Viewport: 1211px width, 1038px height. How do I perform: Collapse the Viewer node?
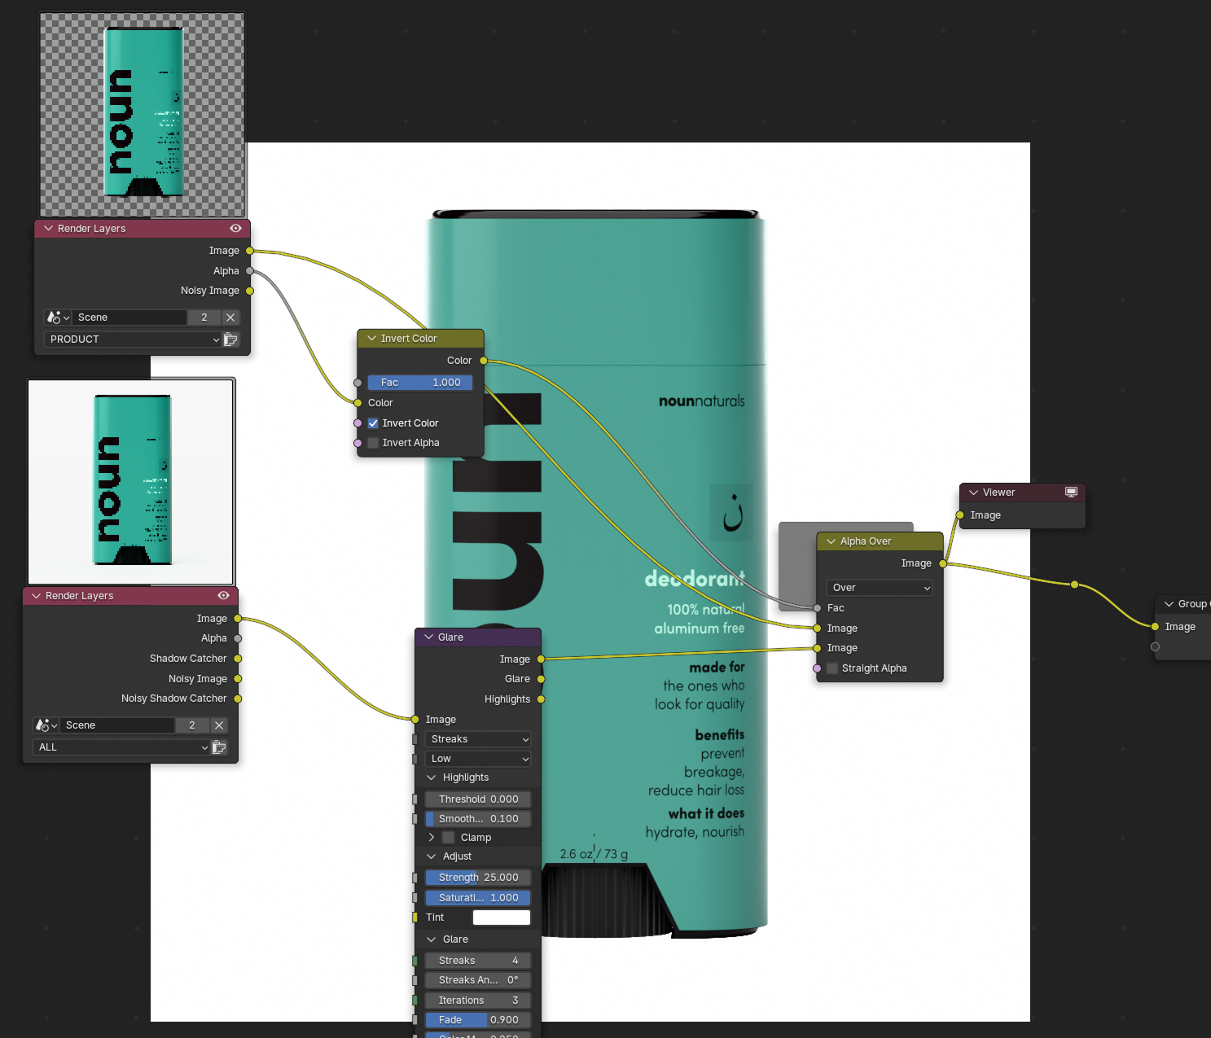(973, 493)
